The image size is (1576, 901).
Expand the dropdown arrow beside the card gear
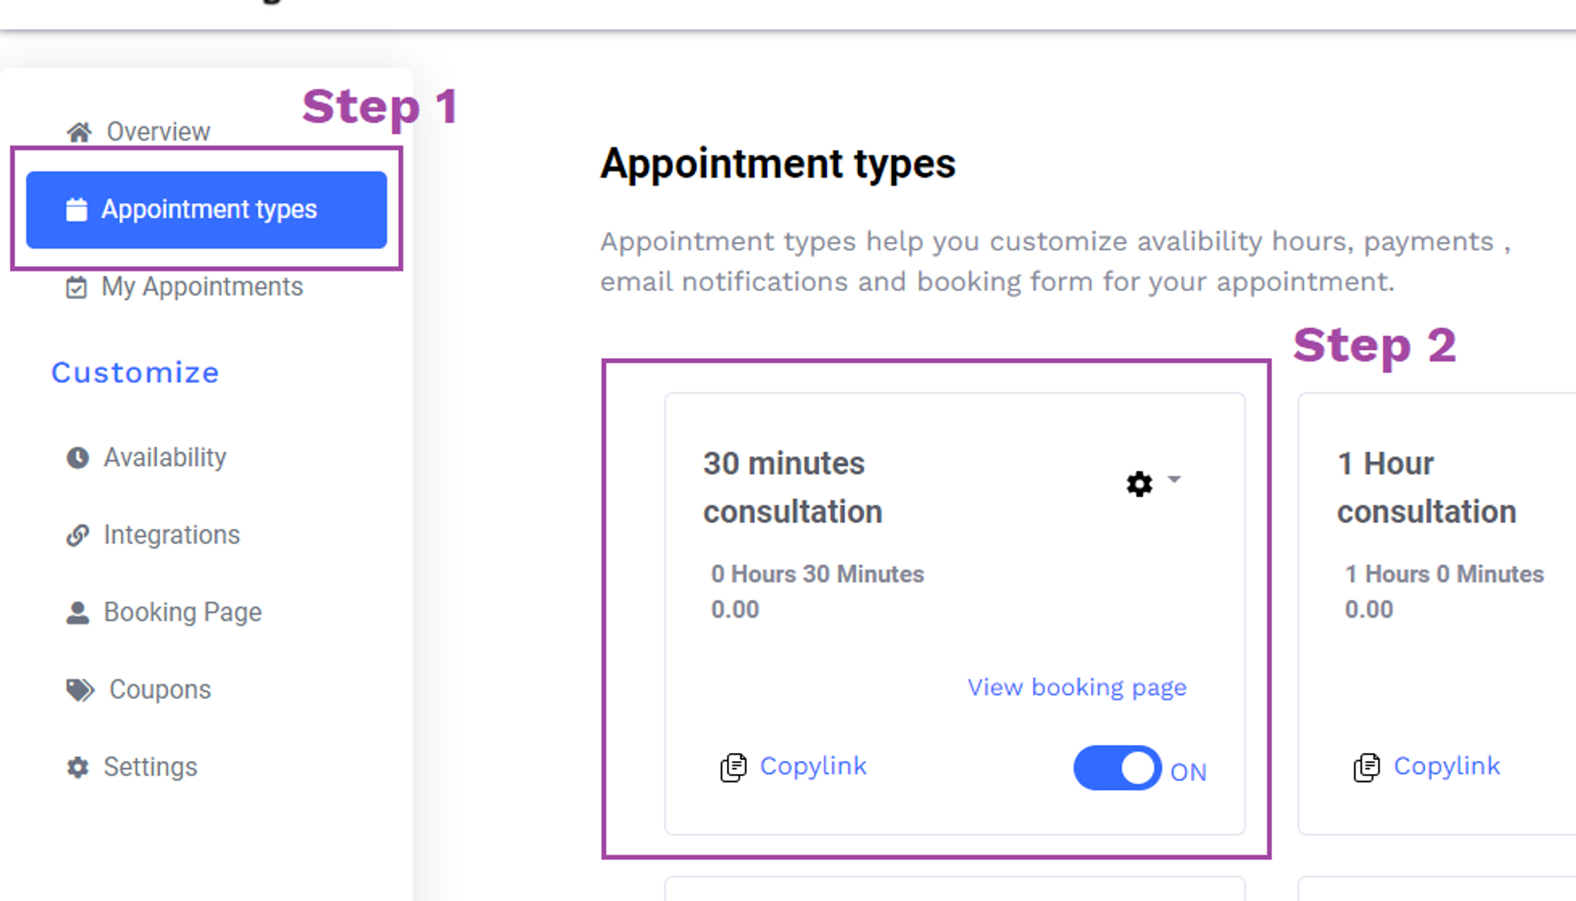1174,479
